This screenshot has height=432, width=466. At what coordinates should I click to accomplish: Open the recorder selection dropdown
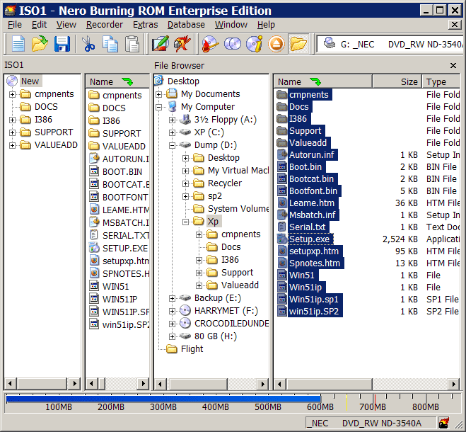(390, 45)
